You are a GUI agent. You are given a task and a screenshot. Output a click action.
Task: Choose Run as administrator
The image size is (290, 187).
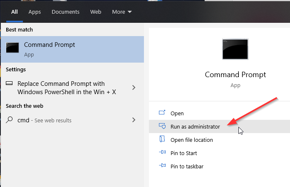(x=219, y=126)
